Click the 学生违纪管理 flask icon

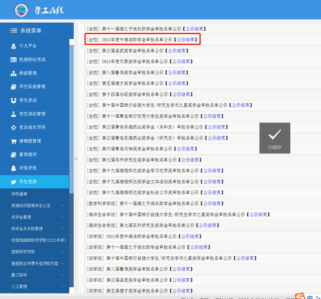(14, 114)
